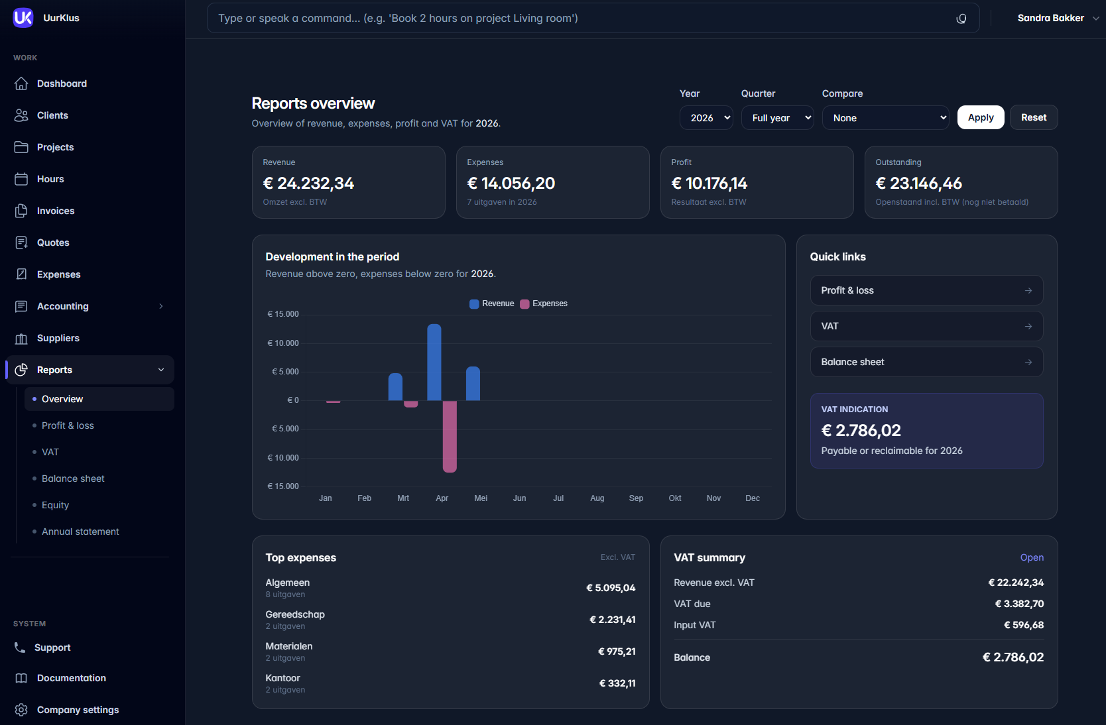The height and width of the screenshot is (725, 1106).
Task: Open the Year dropdown showing 2026
Action: [x=706, y=118]
